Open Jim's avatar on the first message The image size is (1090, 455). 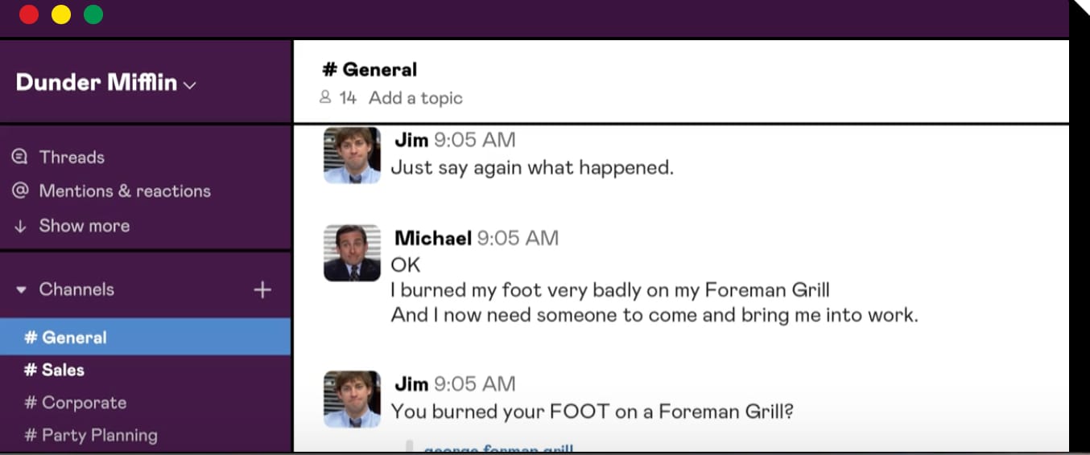(x=352, y=155)
